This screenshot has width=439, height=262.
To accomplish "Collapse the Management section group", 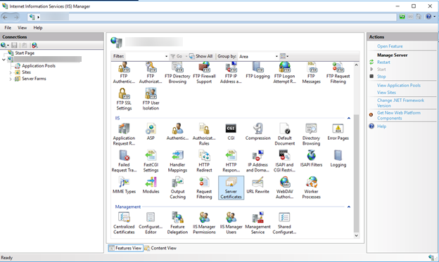I will 349,207.
